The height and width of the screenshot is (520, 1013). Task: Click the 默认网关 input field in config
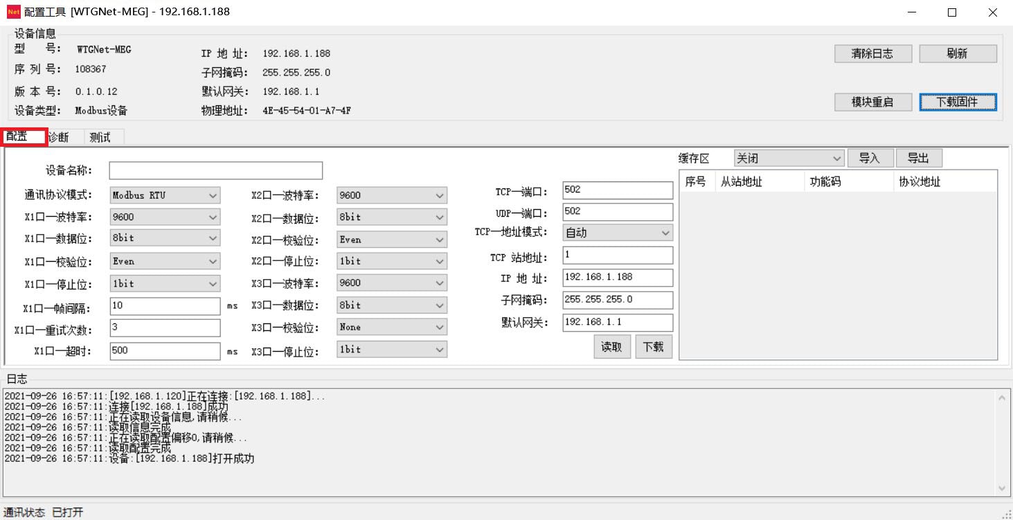coord(618,322)
